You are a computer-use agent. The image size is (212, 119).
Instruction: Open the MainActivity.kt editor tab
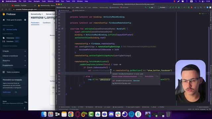(65, 10)
